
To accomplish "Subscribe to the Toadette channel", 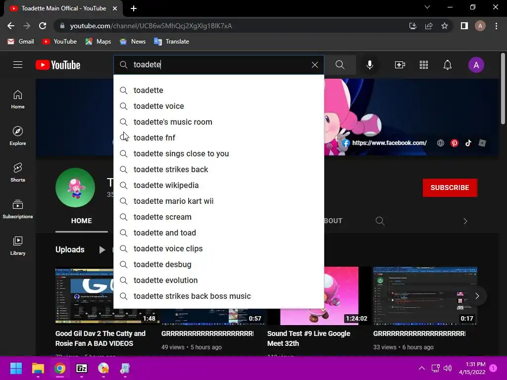I will (x=450, y=188).
